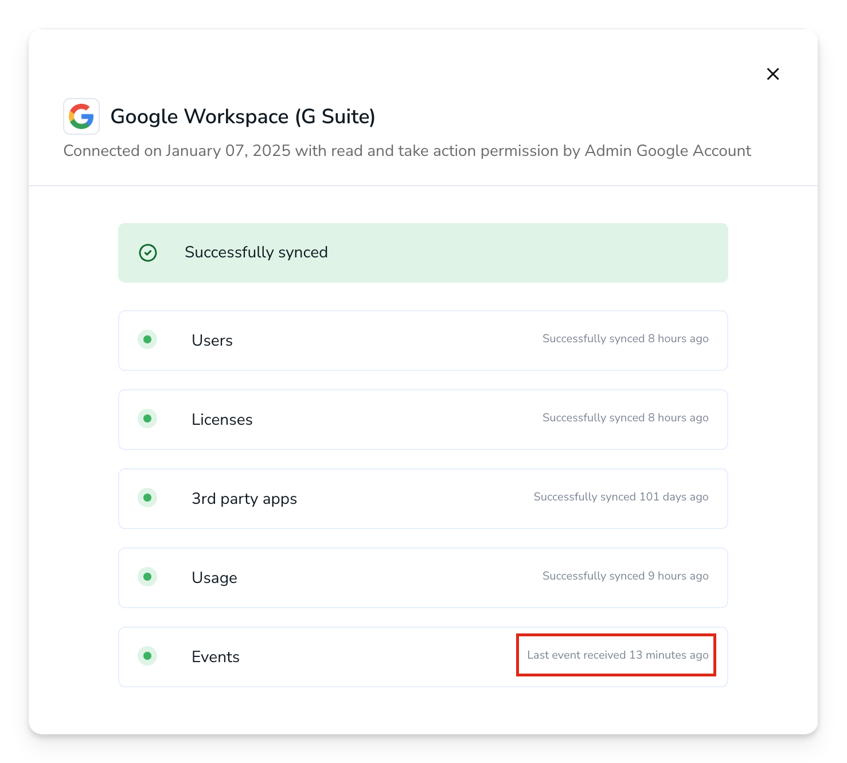
Task: Select the 3rd party apps label
Action: pyautogui.click(x=244, y=499)
